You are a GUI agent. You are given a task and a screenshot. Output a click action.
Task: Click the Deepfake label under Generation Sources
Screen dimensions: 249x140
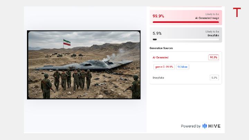(158, 77)
